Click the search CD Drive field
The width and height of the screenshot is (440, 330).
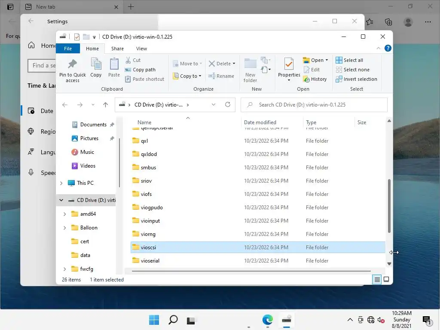[x=314, y=105]
